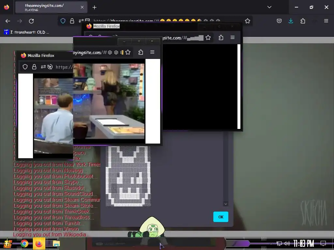Click 'Logging you out from Photobucket...' text
The height and width of the screenshot is (250, 334).
click(x=55, y=176)
